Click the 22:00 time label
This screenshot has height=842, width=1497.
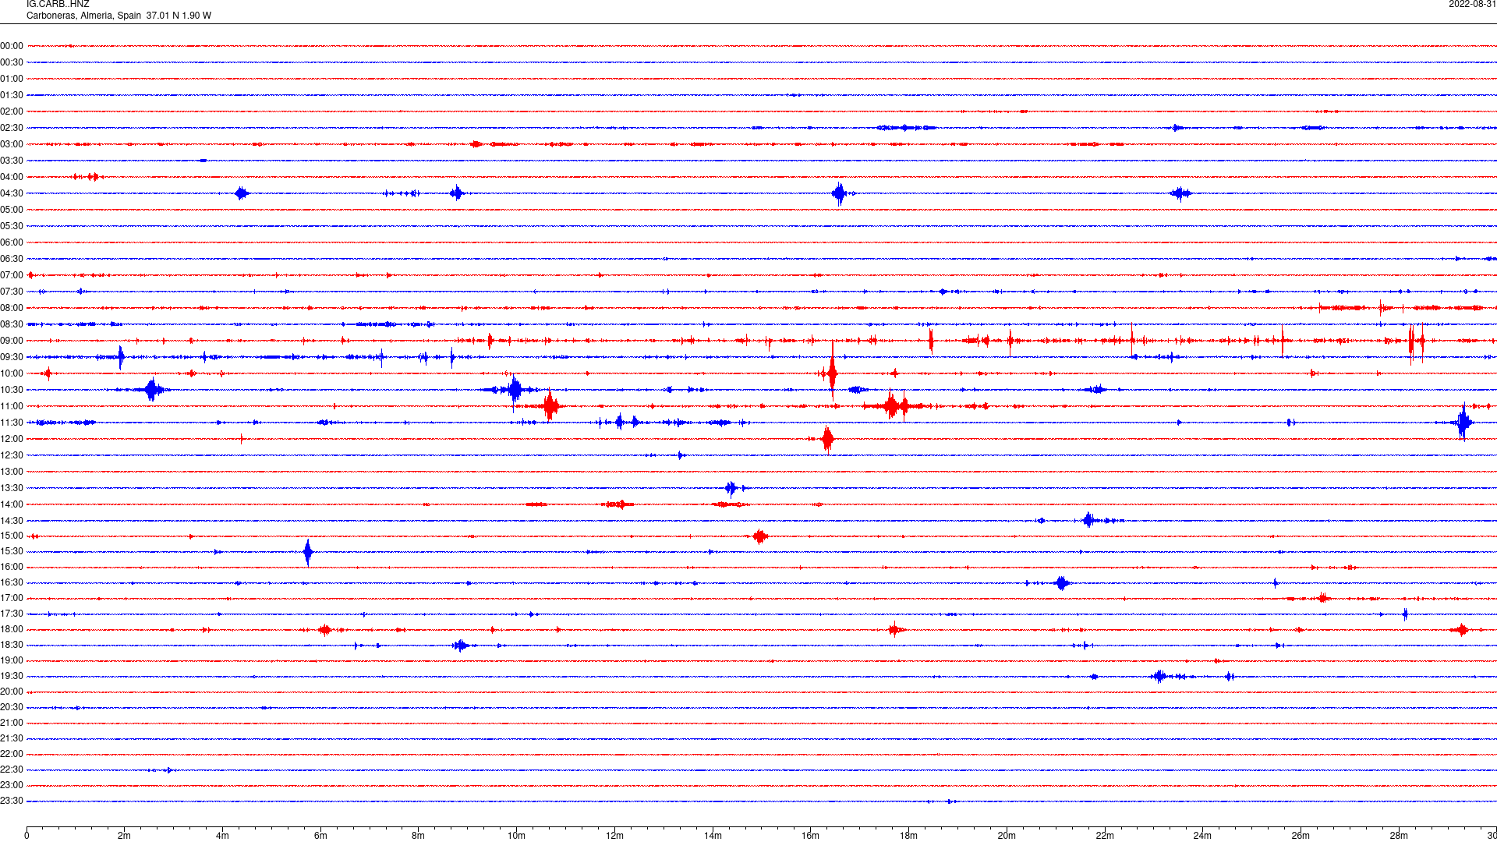12,754
